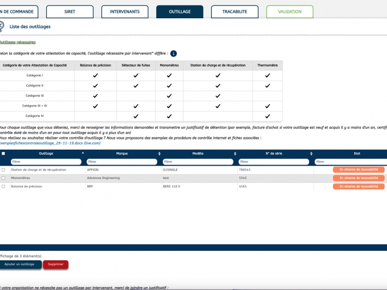Click status badge for the APPION row
Viewport: 387px width, 290px height.
[x=359, y=170]
